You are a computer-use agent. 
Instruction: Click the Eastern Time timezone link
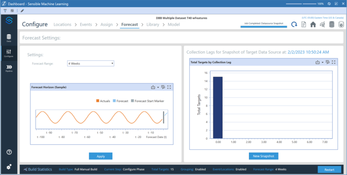tap(323, 18)
